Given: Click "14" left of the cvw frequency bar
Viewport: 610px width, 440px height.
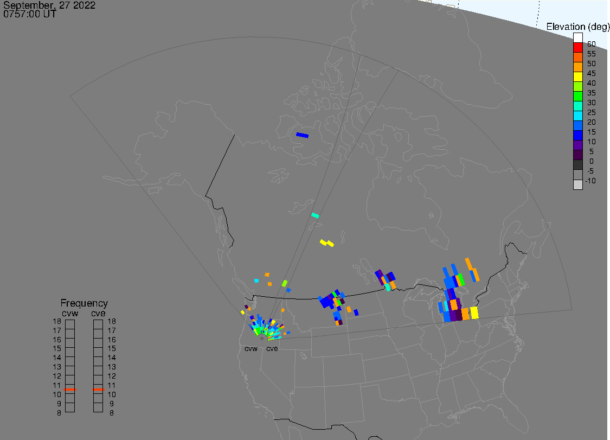Looking at the screenshot, I should [x=57, y=358].
